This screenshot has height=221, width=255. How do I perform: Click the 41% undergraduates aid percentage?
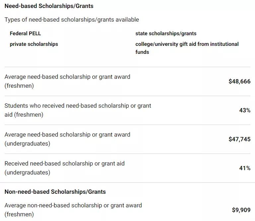click(x=245, y=168)
